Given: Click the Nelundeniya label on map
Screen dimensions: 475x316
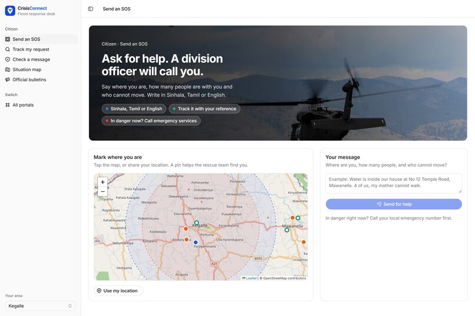Looking at the screenshot, I should click(123, 243).
